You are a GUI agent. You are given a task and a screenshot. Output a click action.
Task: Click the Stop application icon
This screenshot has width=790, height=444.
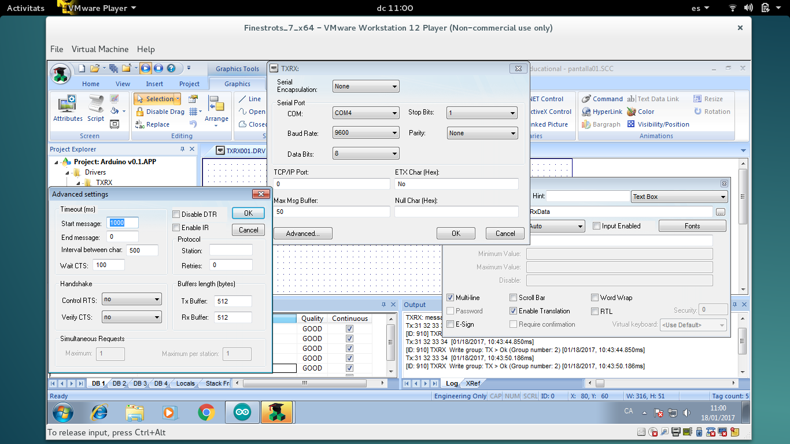(x=158, y=68)
